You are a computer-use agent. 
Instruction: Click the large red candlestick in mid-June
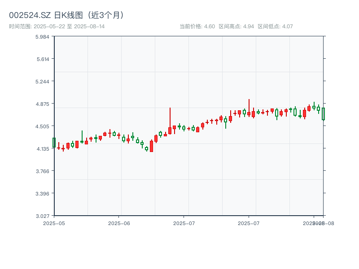151,146
